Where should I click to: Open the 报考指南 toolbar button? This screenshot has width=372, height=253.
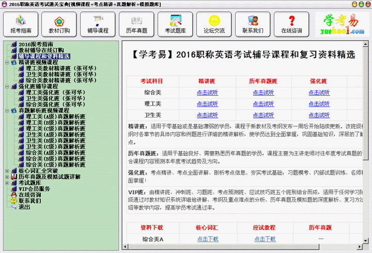21,24
